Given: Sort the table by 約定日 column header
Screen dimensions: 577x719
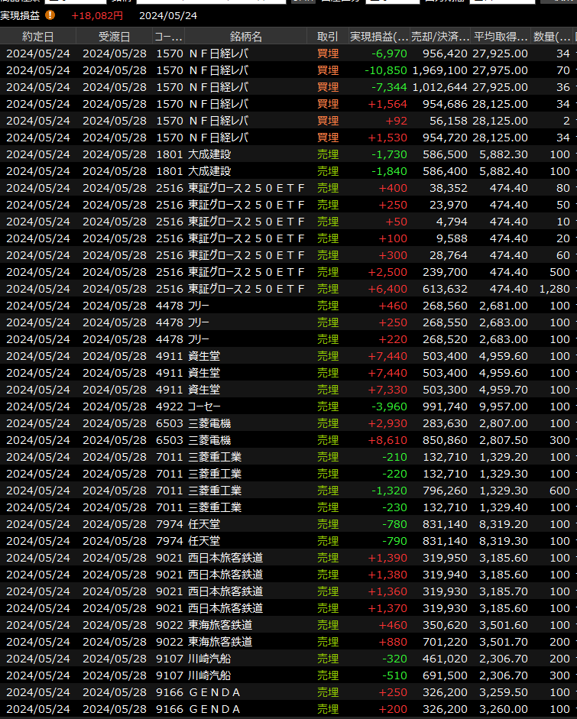Looking at the screenshot, I should pos(38,37).
